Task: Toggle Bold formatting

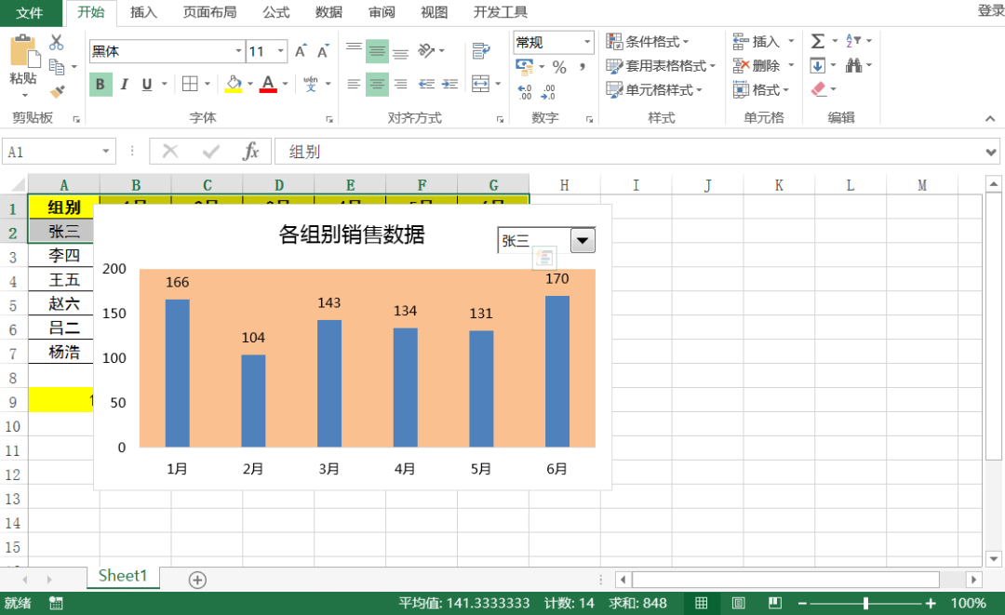Action: [100, 85]
